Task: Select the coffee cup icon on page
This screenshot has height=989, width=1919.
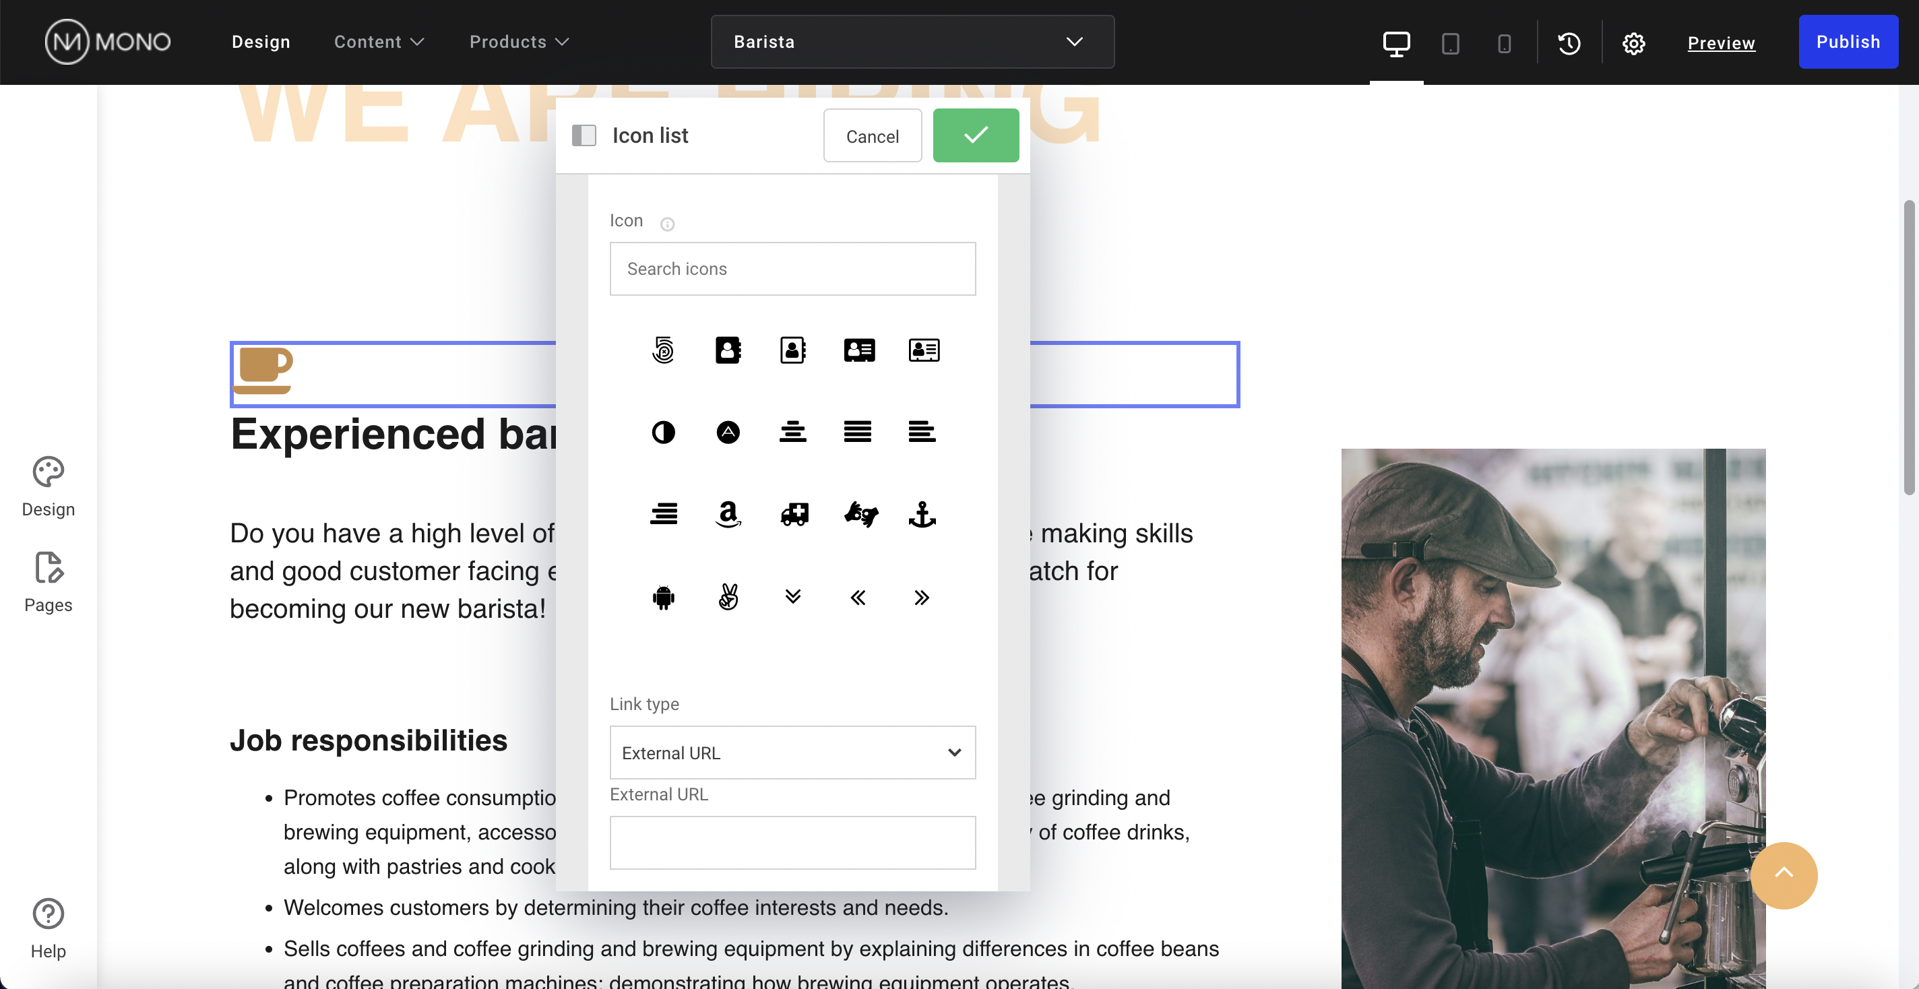Action: [x=263, y=370]
